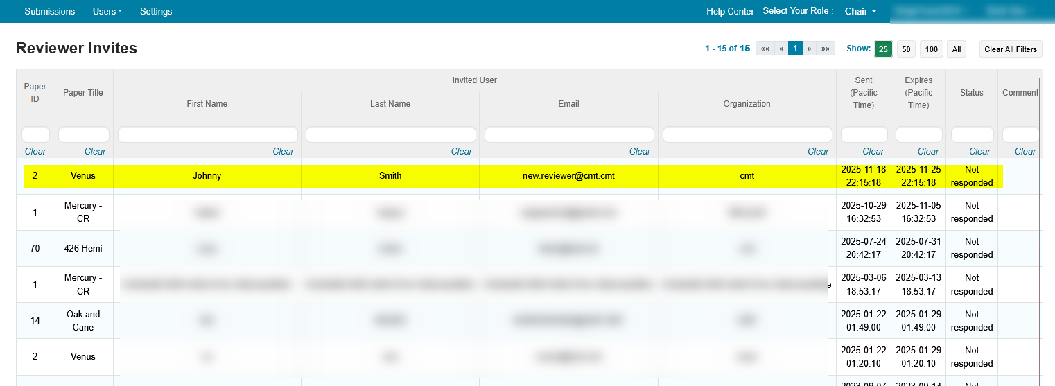Click the Status filter text box
Image resolution: width=1055 pixels, height=386 pixels.
point(971,134)
